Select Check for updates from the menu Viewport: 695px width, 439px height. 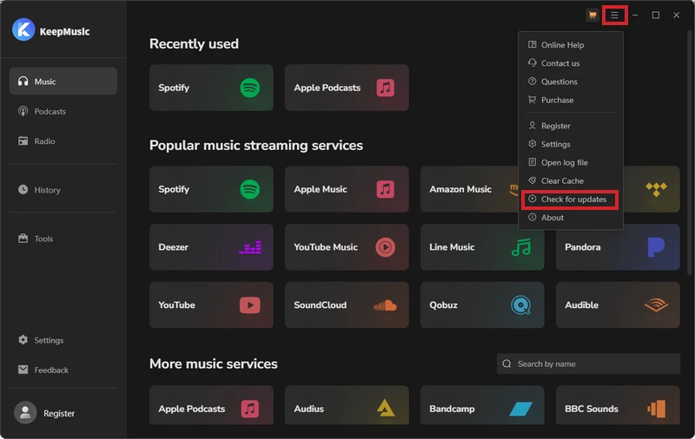[571, 200]
